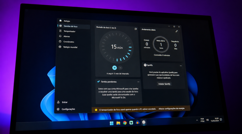The image size is (242, 134).
Task: Click the Ontem 0 minutos stat
Action: pos(147,44)
